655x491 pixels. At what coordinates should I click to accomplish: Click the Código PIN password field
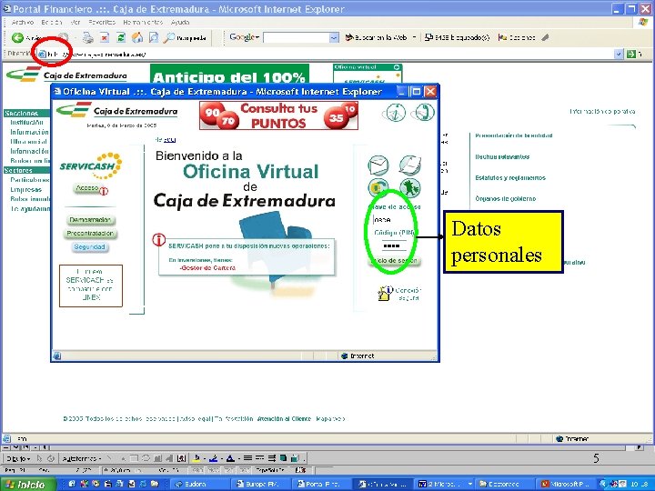(394, 246)
